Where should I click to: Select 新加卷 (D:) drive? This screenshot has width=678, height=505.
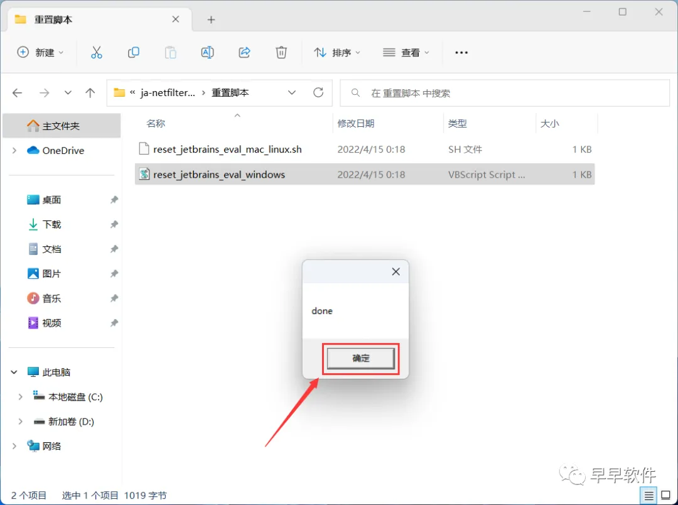tap(71, 421)
